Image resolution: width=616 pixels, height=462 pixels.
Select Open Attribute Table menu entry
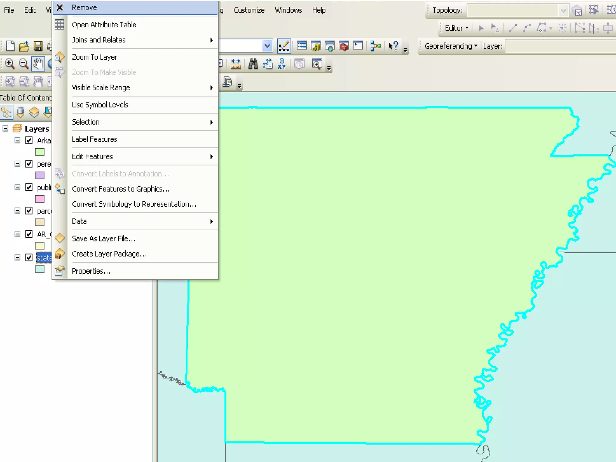(104, 25)
